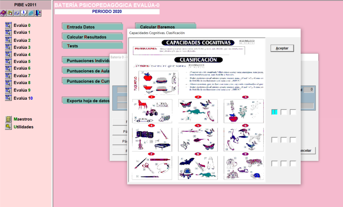Image resolution: width=343 pixels, height=207 pixels.
Task: Click the middle answer box of the bottom row
Action: point(283,163)
